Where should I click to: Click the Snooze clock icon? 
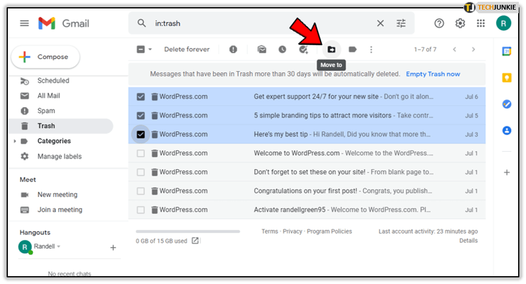coord(282,49)
